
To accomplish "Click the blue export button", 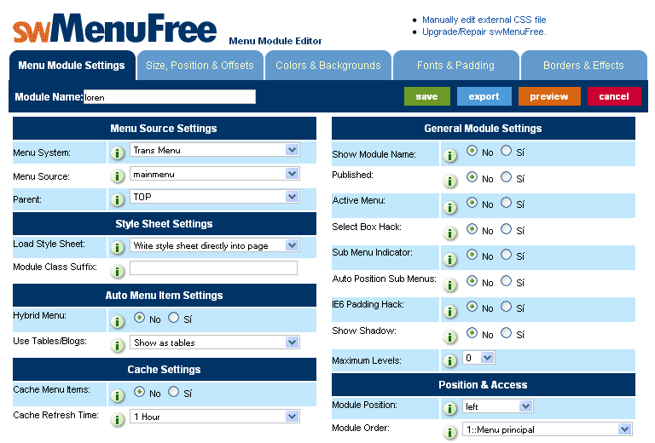I will coord(484,96).
